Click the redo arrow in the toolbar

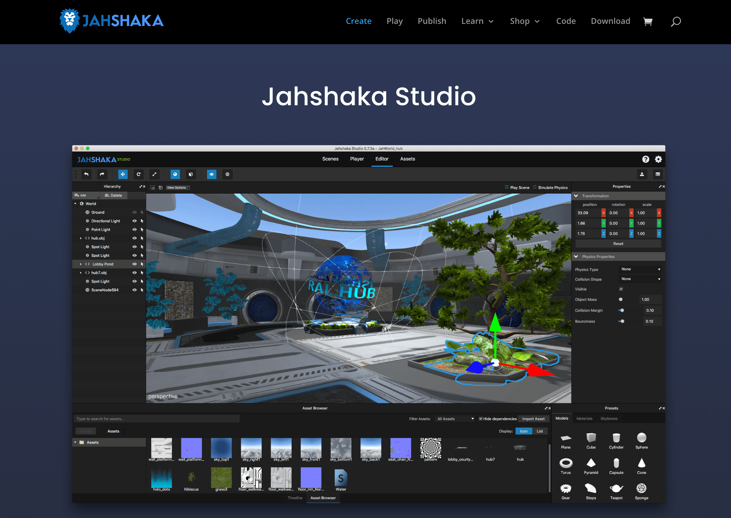pyautogui.click(x=102, y=174)
